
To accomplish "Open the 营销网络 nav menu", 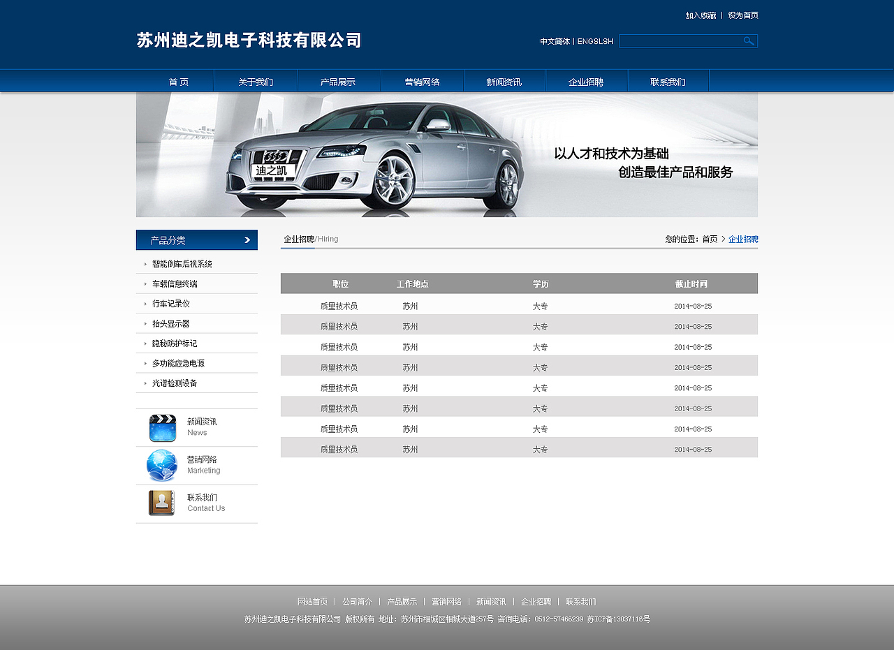I will (423, 82).
